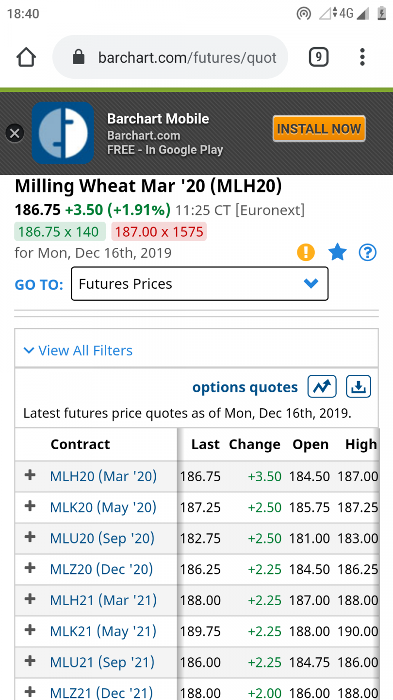Open the browser three-dot overflow menu
The image size is (393, 700).
tap(362, 57)
